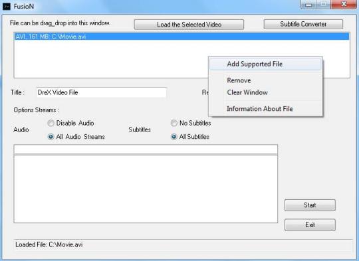Click the narrow empty field above the log box
This screenshot has height=261, width=359.
(146, 149)
